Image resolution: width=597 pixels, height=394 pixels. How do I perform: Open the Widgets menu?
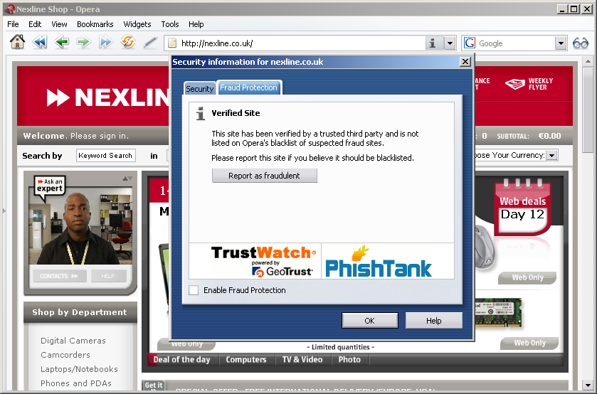tap(137, 24)
